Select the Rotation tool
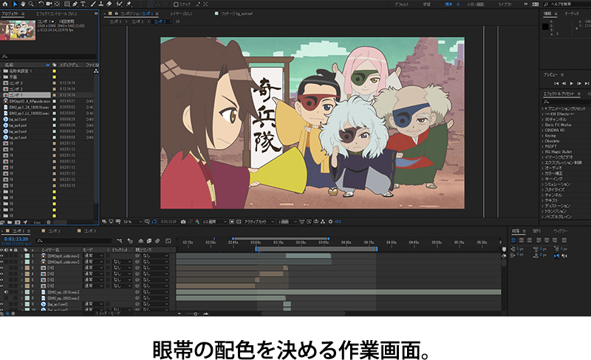The width and height of the screenshot is (591, 360). [x=41, y=4]
